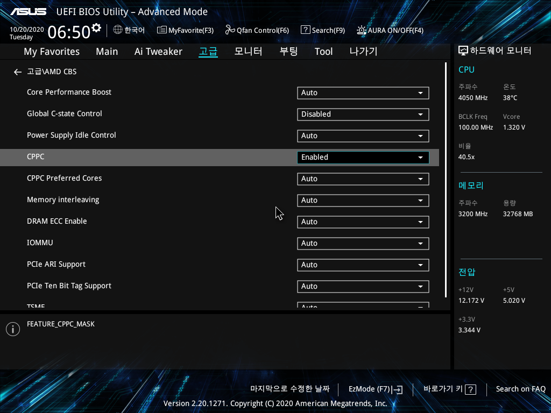Image resolution: width=551 pixels, height=413 pixels.
Task: Click the Search(F9) question mark icon
Action: (306, 30)
